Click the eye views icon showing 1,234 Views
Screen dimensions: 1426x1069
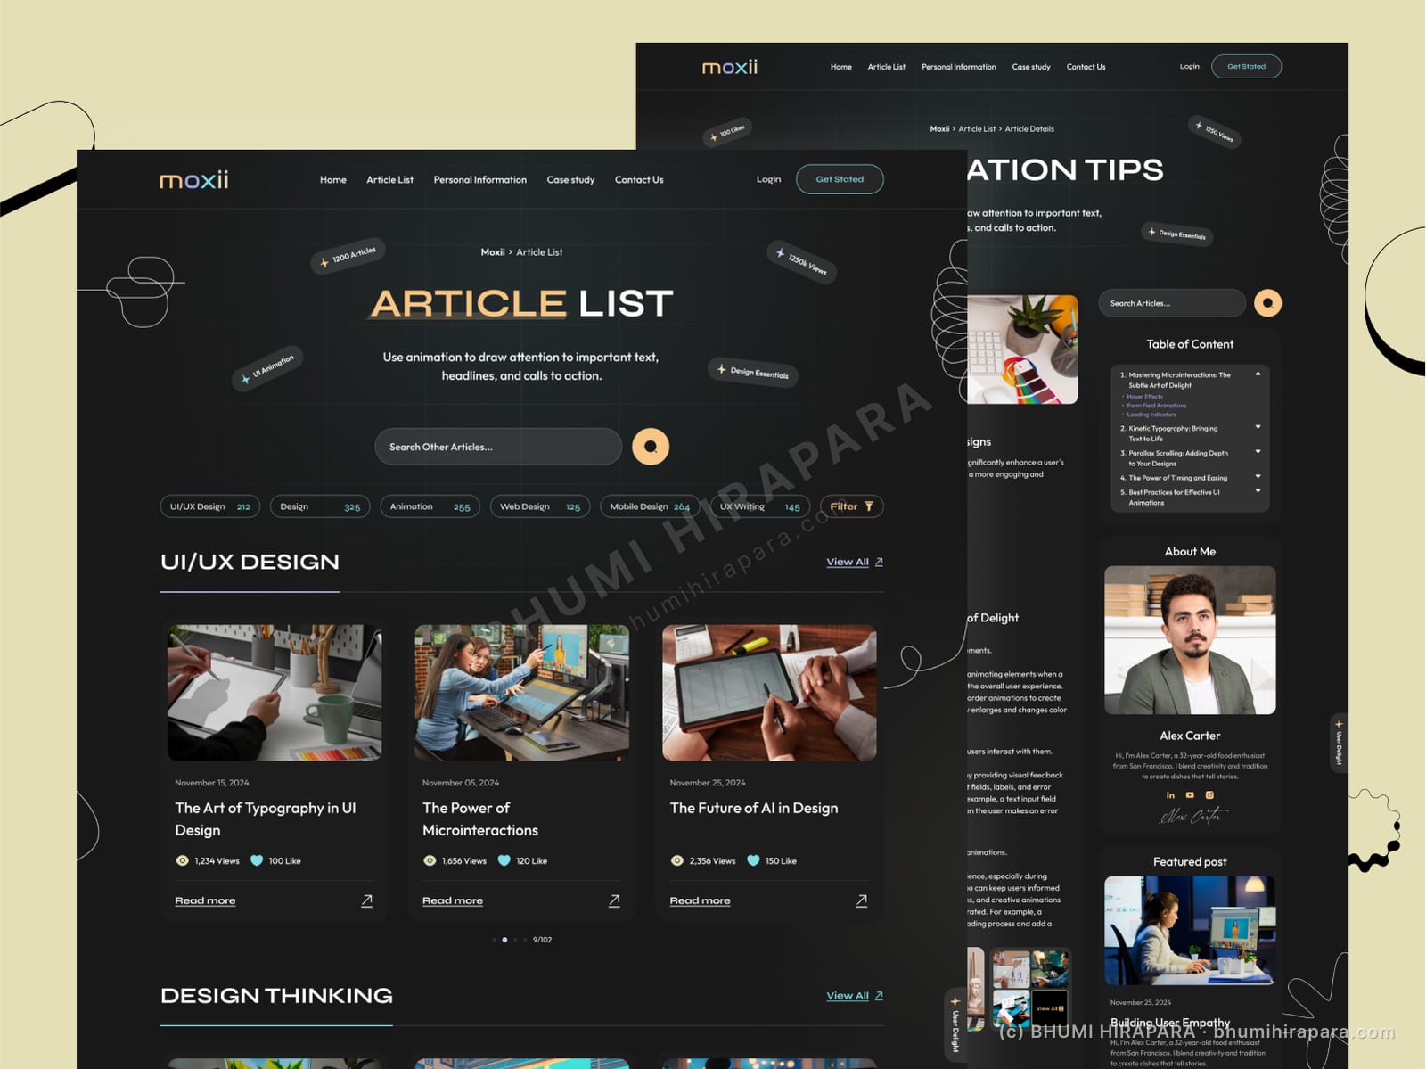pos(182,860)
